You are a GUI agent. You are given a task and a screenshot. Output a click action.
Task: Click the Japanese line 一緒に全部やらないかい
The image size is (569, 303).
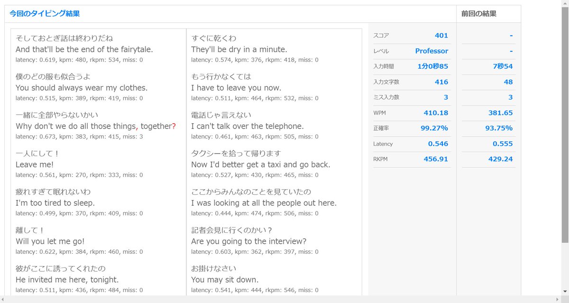click(57, 115)
